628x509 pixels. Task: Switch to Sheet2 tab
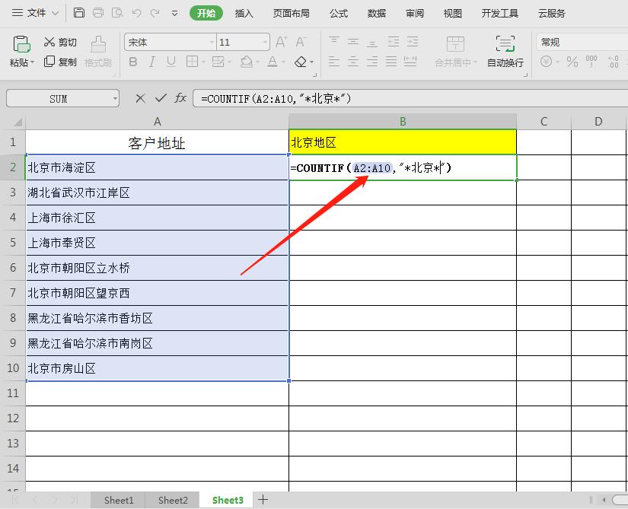coord(172,500)
